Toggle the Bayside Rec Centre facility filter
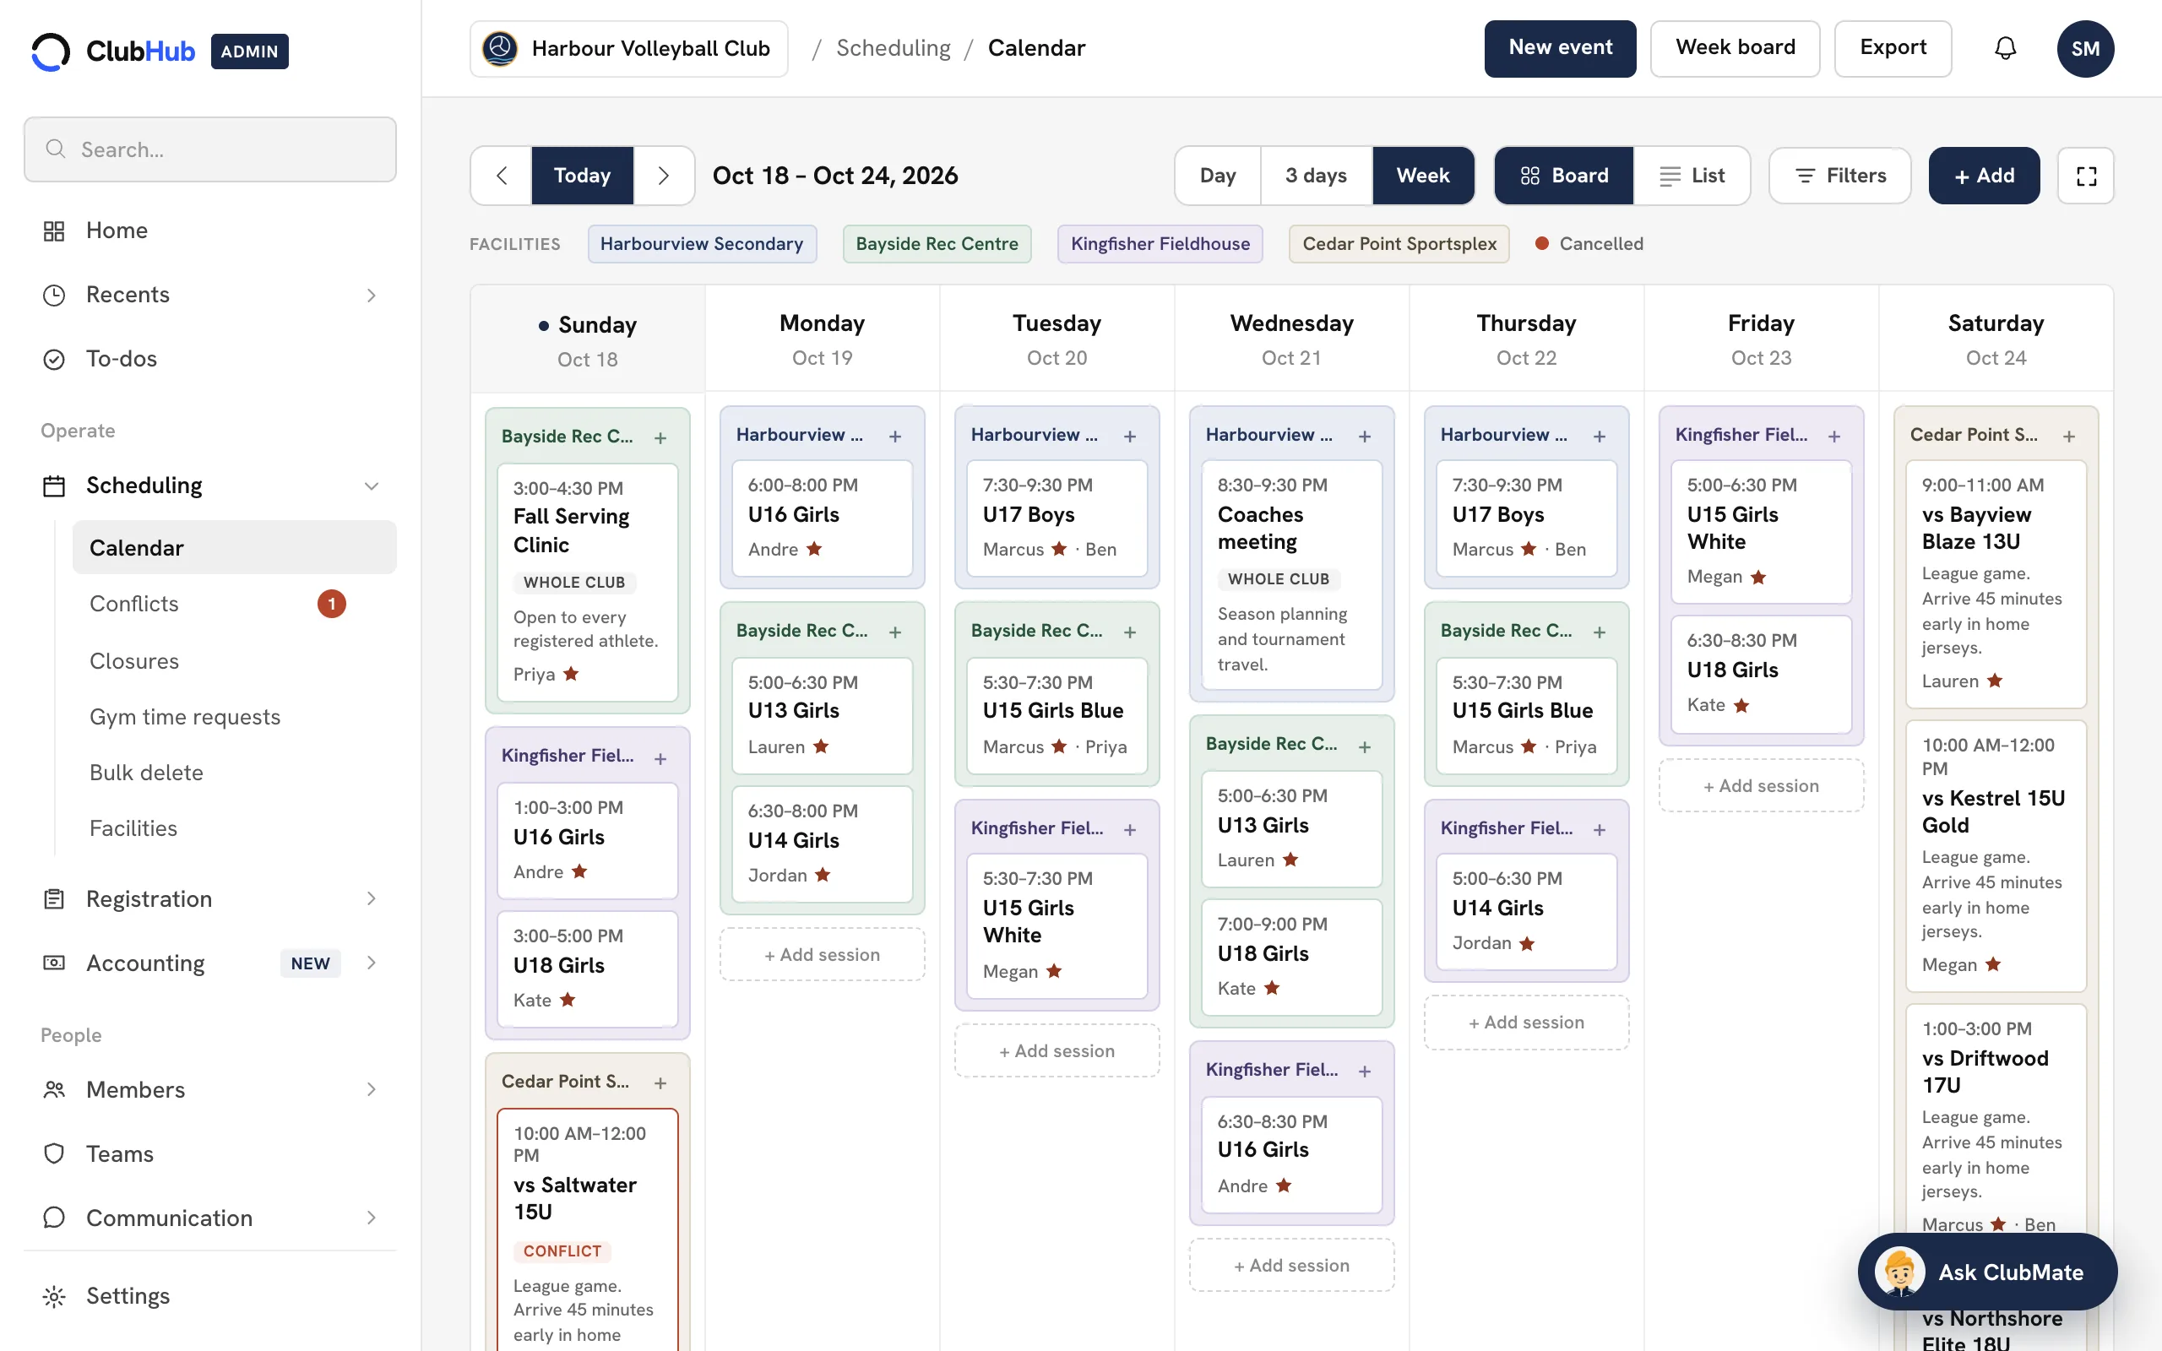Viewport: 2162px width, 1351px height. pyautogui.click(x=937, y=244)
